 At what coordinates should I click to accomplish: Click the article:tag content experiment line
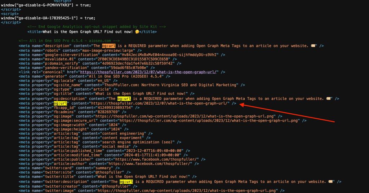point(84,138)
